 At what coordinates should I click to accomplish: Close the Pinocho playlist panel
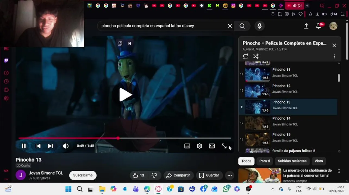click(334, 45)
